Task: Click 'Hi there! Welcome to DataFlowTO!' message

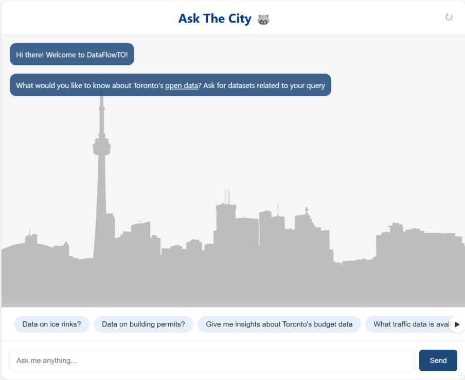Action: 72,55
